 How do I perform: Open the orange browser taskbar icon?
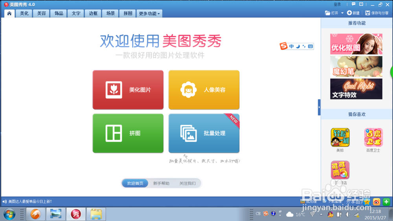pyautogui.click(x=36, y=214)
